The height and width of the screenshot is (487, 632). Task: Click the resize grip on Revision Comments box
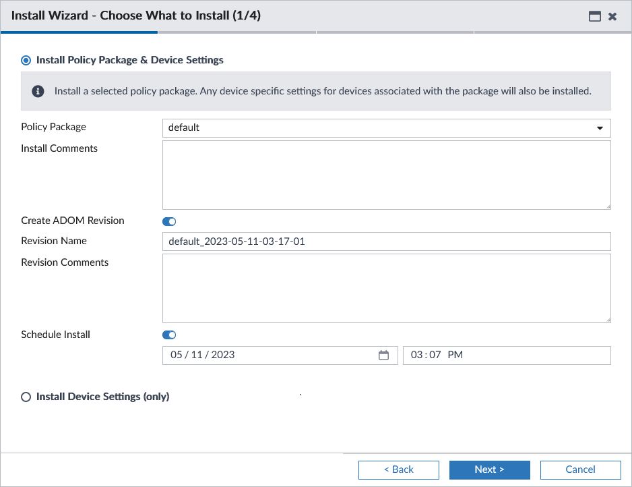coord(607,318)
